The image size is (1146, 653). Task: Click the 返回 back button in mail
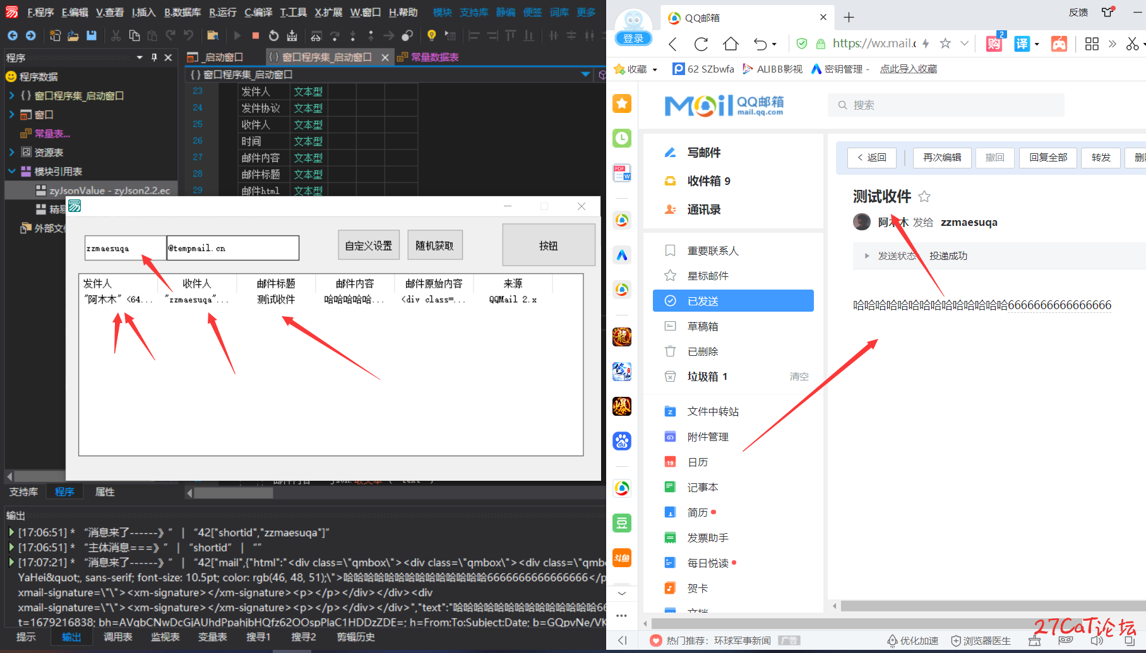coord(872,157)
